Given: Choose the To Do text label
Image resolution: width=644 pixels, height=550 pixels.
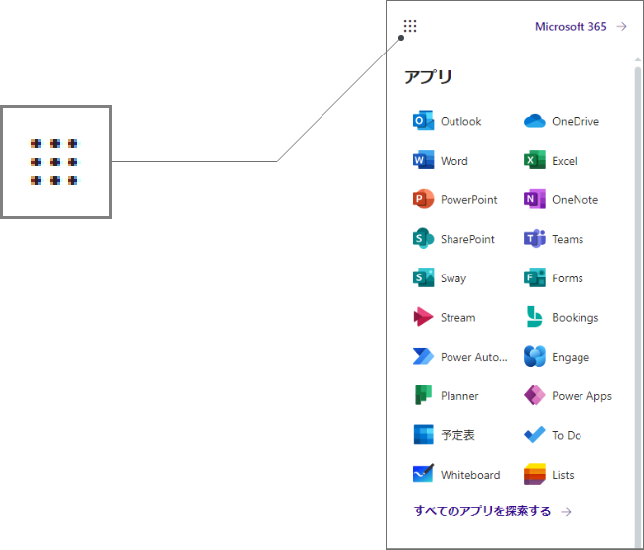Looking at the screenshot, I should click(567, 435).
